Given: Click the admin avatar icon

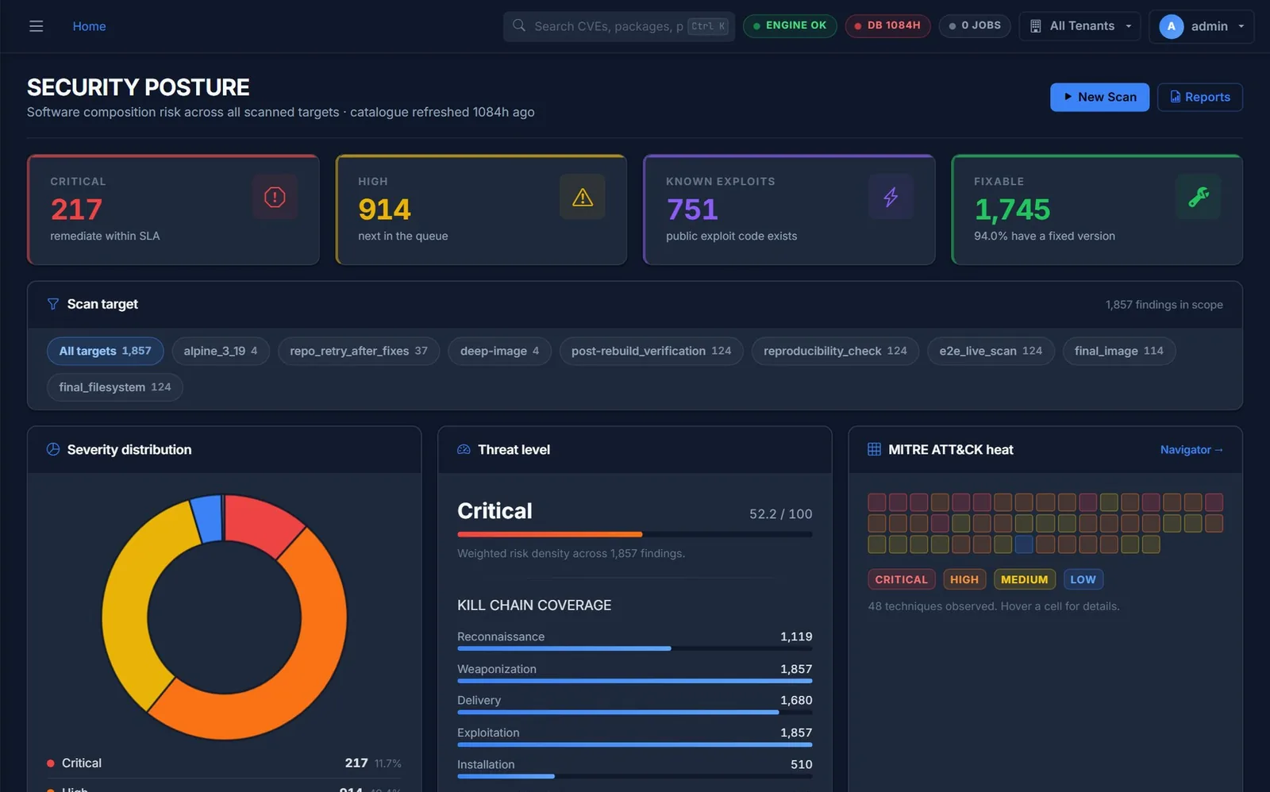Looking at the screenshot, I should click(x=1171, y=26).
